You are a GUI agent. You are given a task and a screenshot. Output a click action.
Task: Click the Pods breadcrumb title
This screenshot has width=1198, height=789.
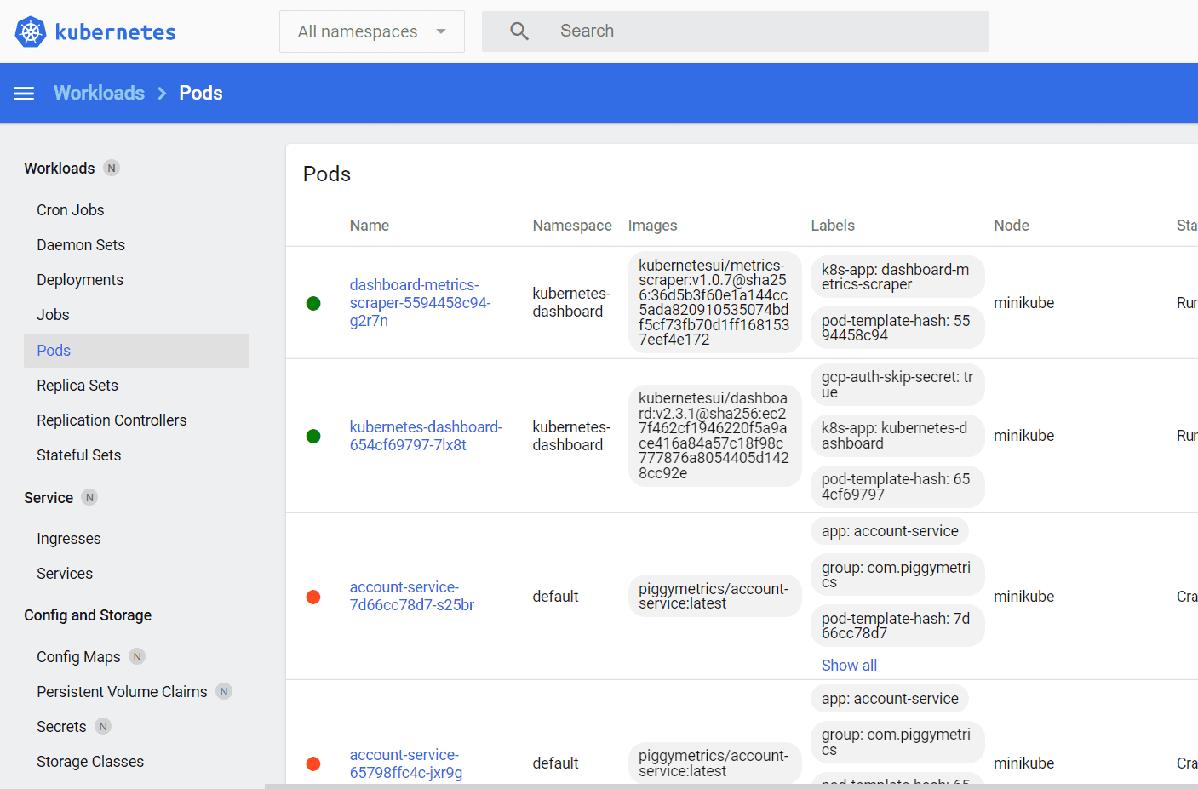tap(201, 93)
